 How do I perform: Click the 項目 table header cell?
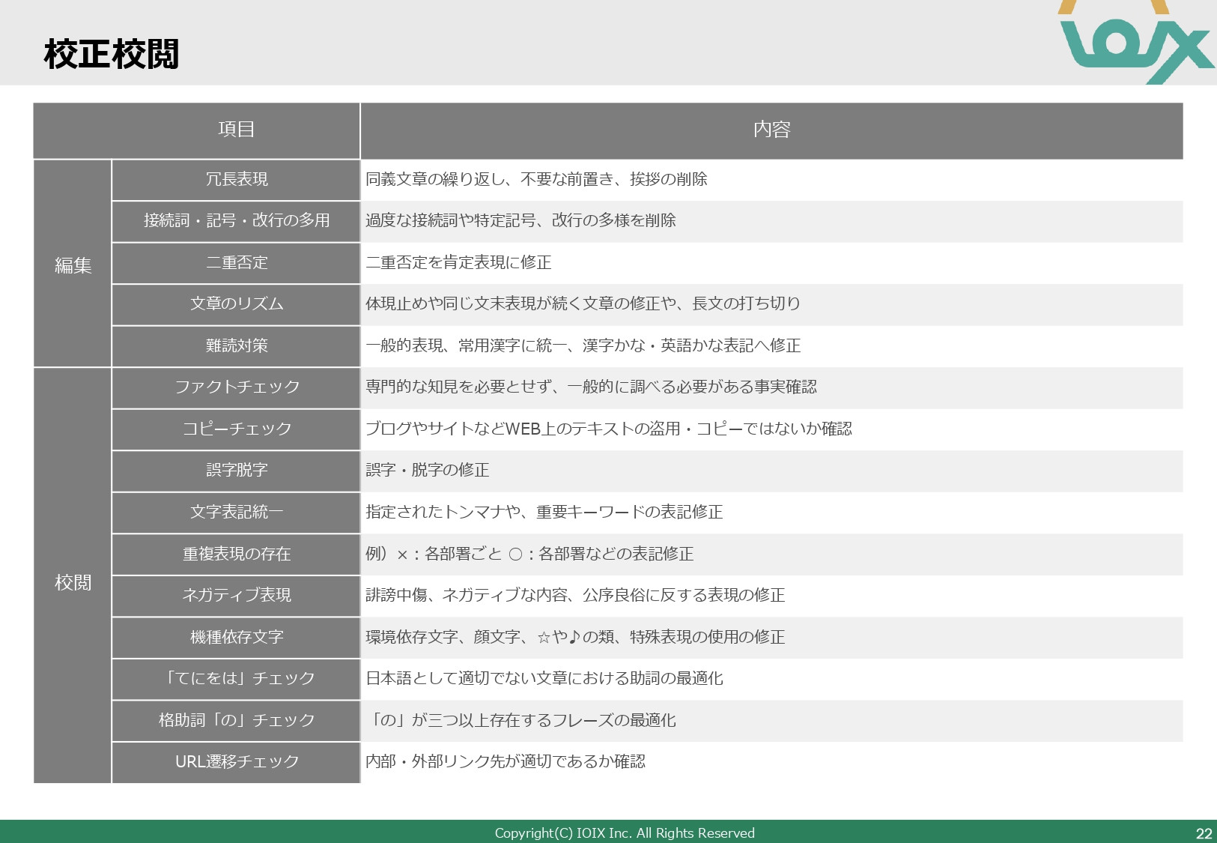pos(234,130)
